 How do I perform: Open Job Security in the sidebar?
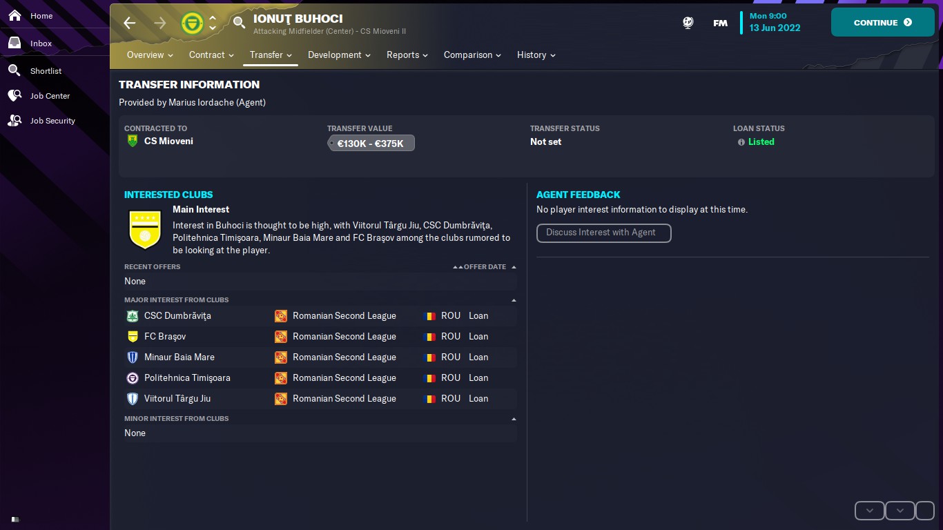[52, 121]
